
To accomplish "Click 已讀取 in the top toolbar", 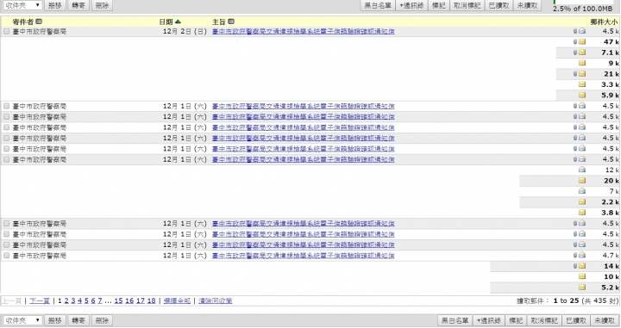I will point(499,5).
